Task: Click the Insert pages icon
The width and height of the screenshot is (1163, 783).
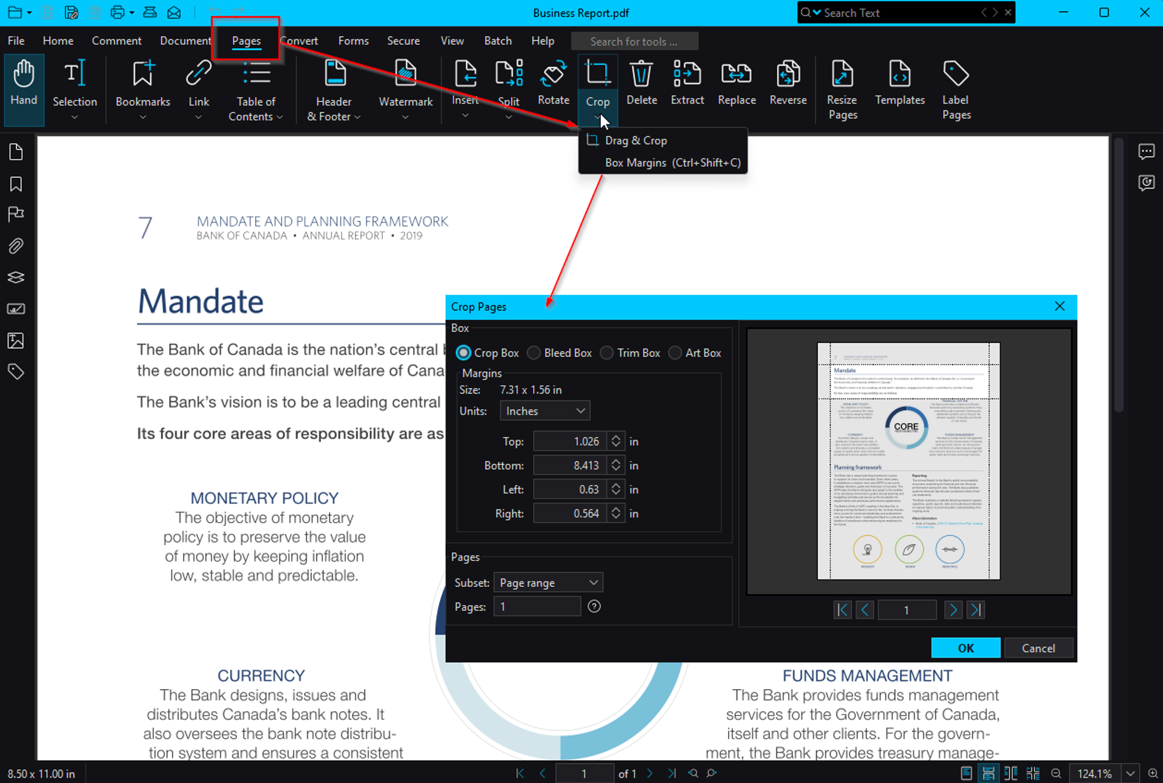Action: [465, 74]
